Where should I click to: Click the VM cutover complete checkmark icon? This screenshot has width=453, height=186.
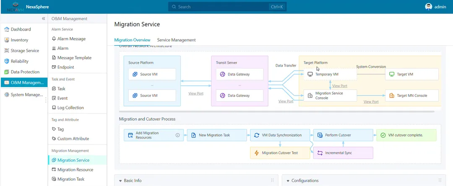point(383,135)
